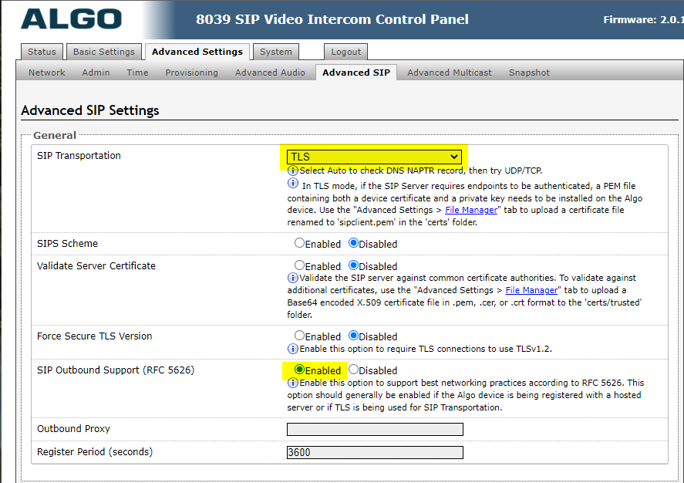Go to the Snapshot sub-tab
Image resolution: width=684 pixels, height=483 pixels.
click(529, 73)
